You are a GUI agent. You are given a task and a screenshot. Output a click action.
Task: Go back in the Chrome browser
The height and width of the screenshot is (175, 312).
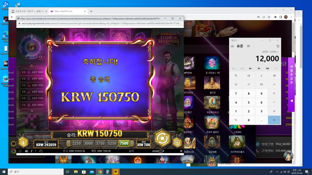(12, 17)
